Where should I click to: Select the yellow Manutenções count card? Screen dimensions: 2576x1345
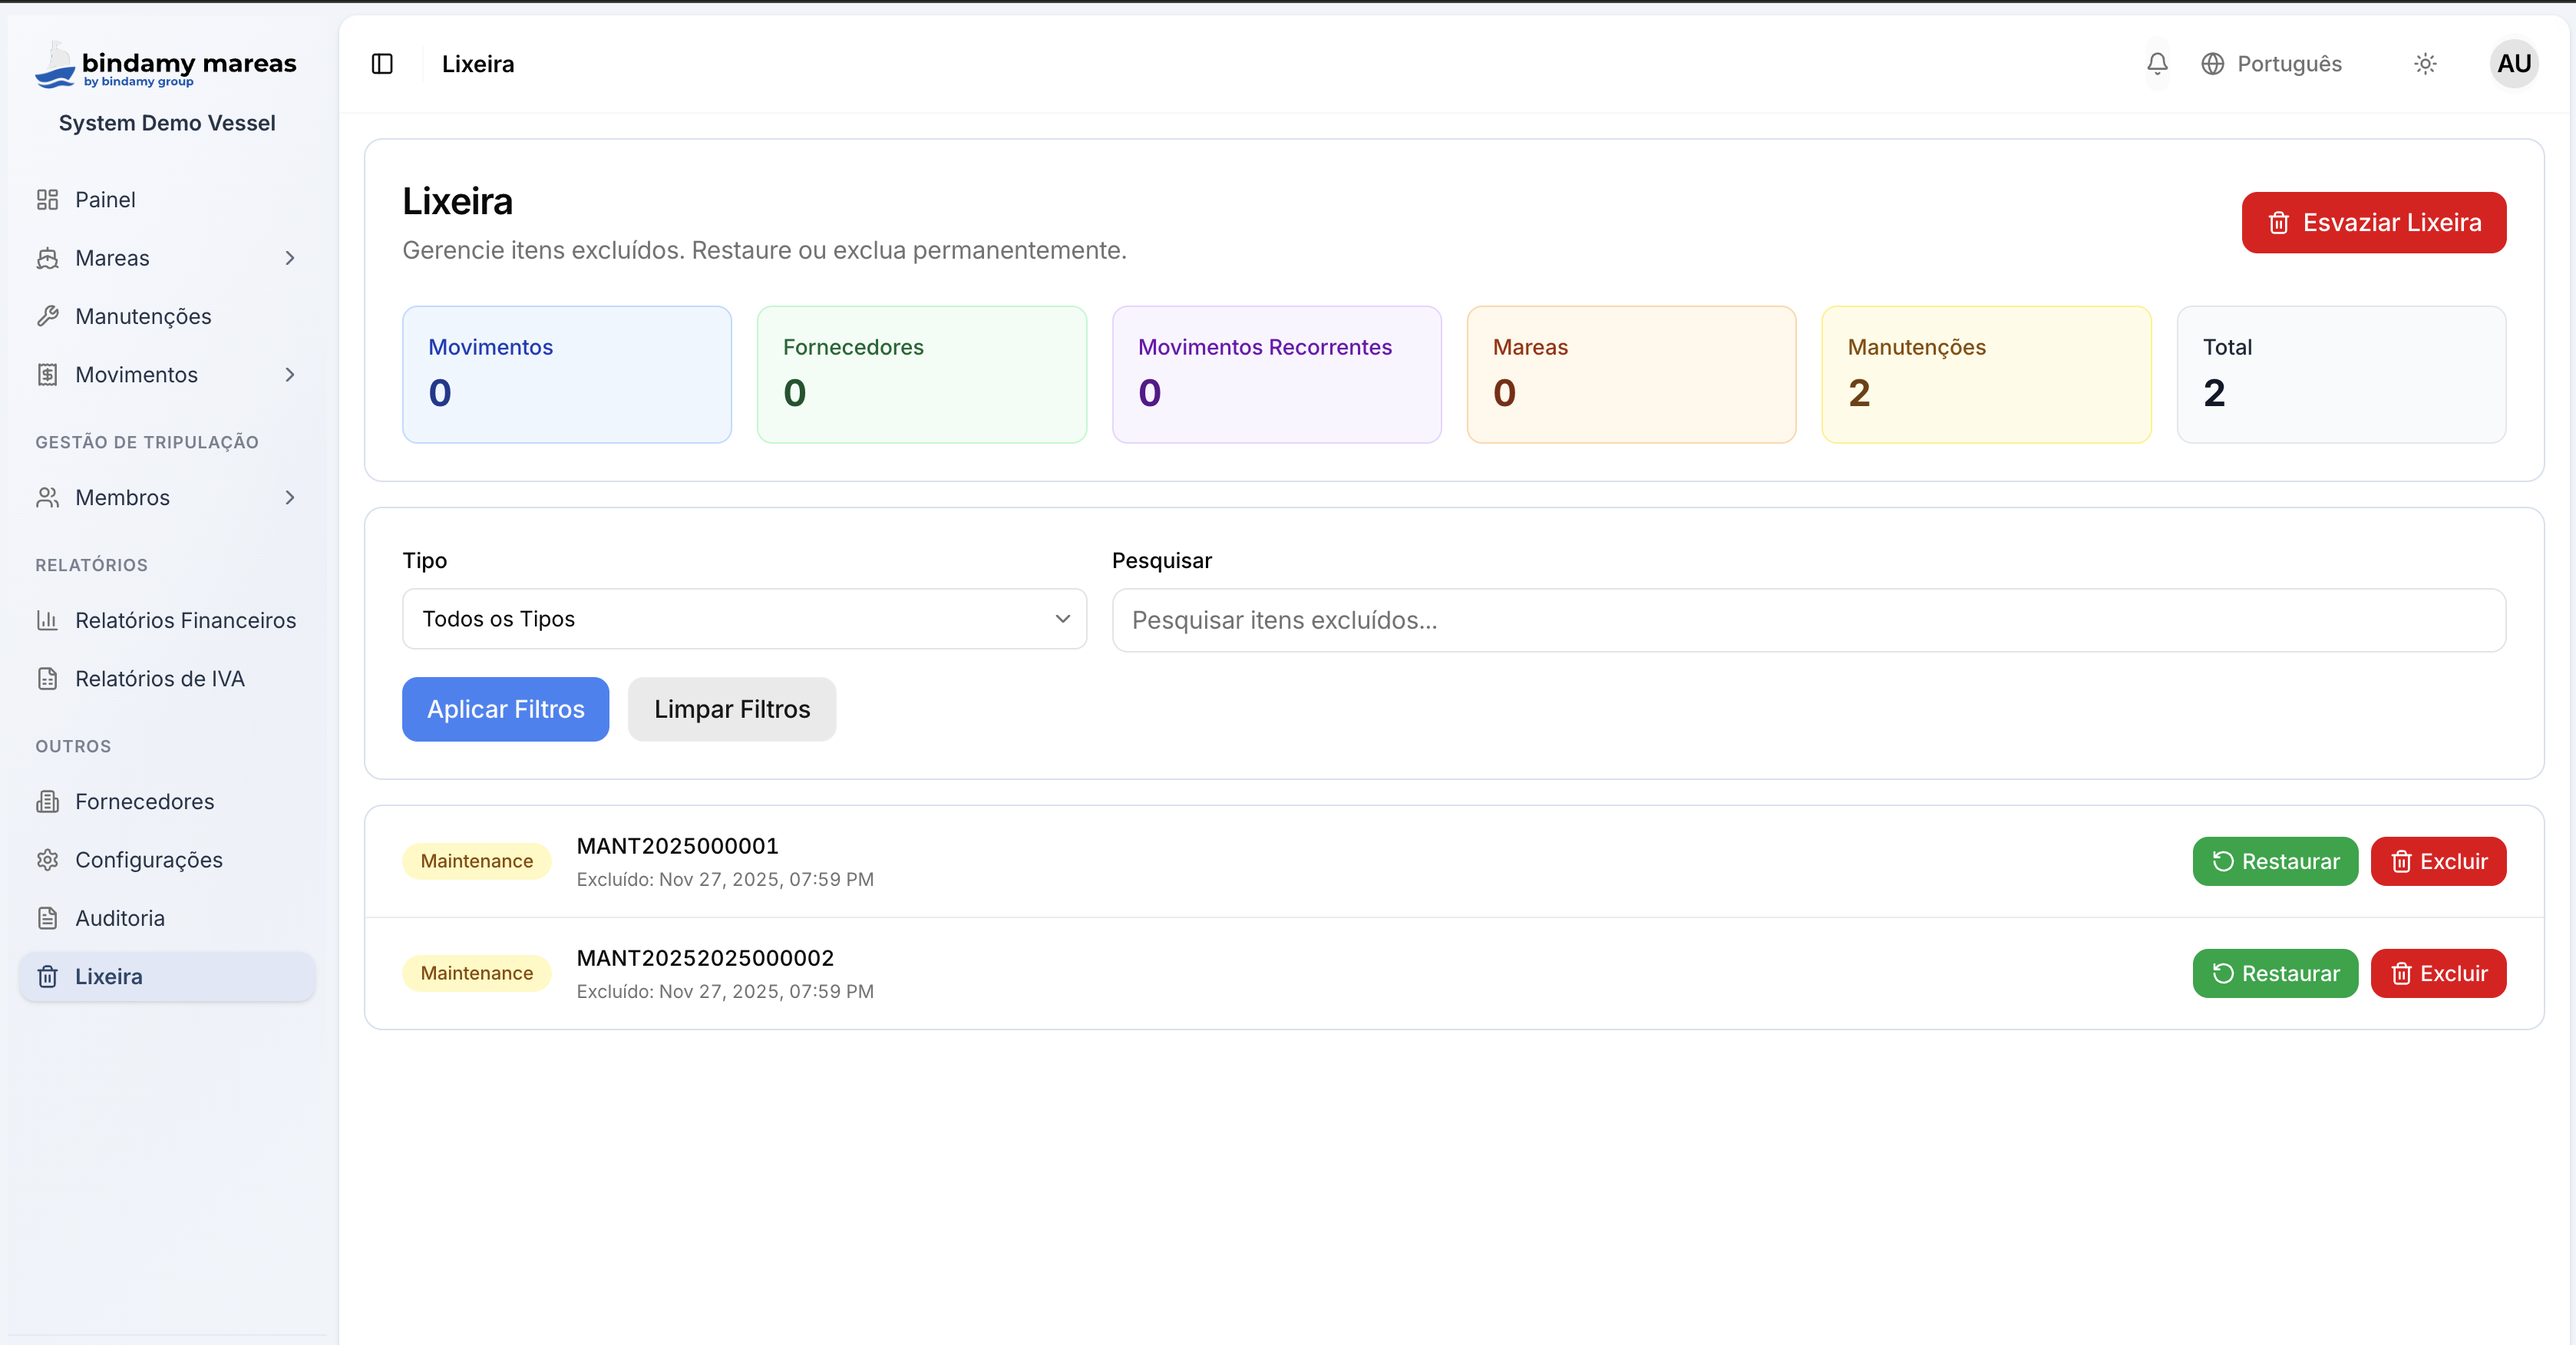coord(1986,375)
